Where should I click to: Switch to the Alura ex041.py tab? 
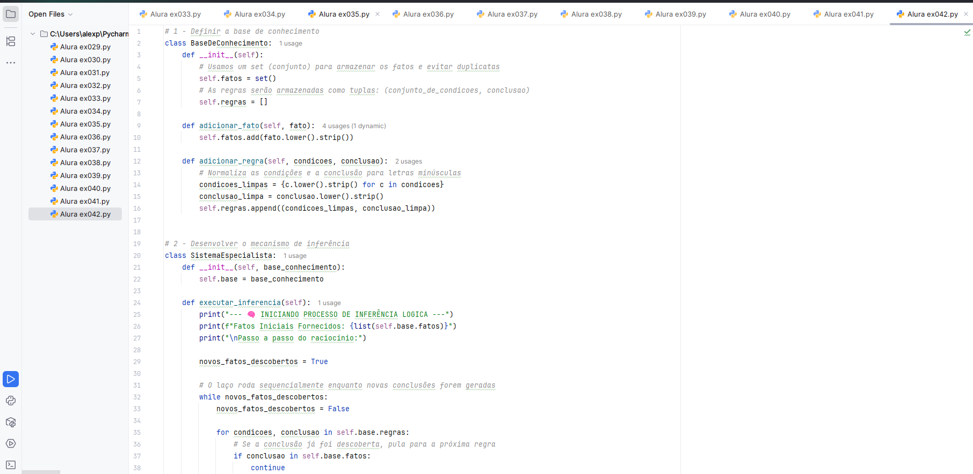[844, 14]
